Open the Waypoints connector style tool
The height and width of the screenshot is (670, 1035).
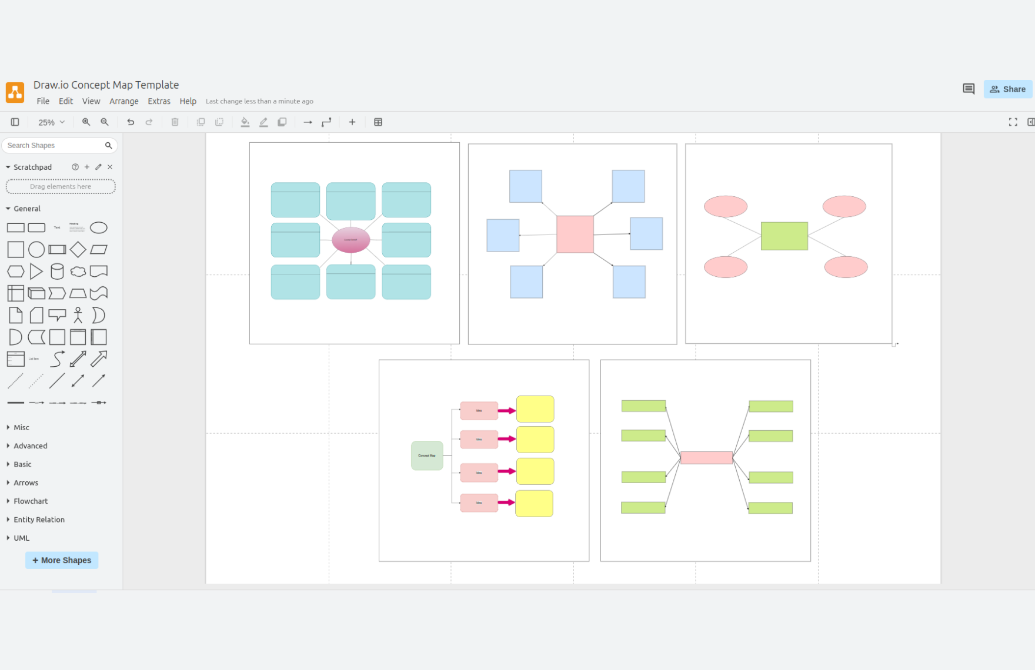pos(326,122)
